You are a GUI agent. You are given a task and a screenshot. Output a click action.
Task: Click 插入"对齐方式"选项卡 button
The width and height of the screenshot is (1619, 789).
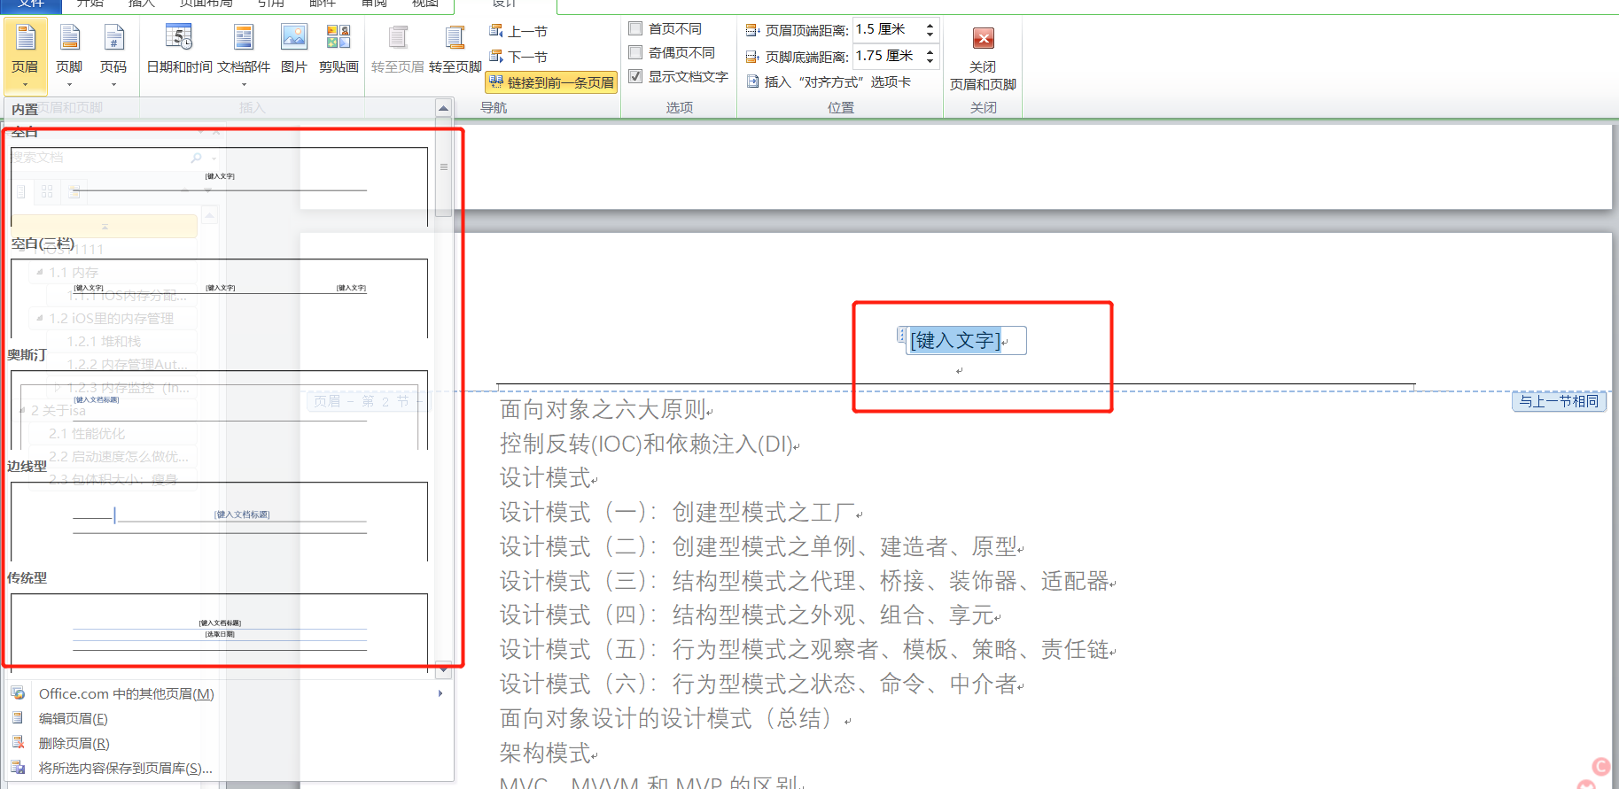pos(829,81)
